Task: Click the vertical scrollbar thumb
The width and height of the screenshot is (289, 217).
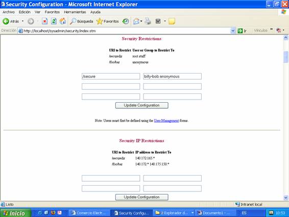Action: [286, 57]
